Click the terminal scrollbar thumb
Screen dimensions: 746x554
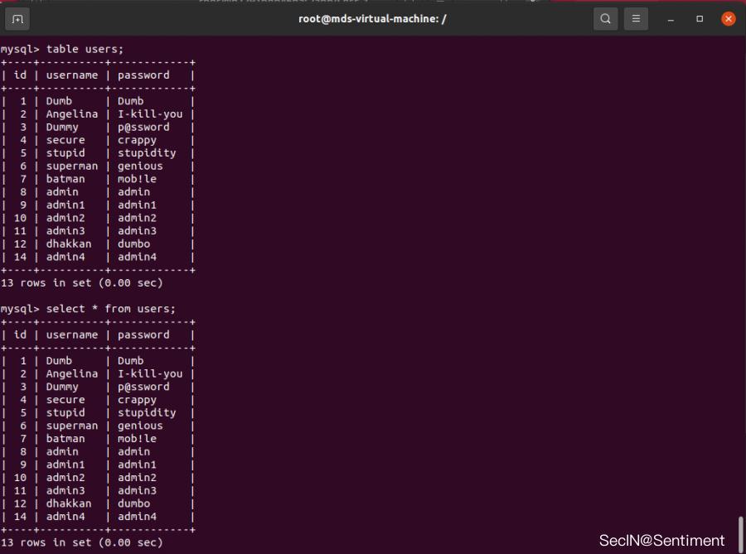pos(740,531)
